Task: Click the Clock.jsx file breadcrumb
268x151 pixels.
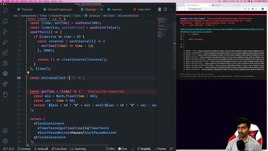Action: click(92, 16)
